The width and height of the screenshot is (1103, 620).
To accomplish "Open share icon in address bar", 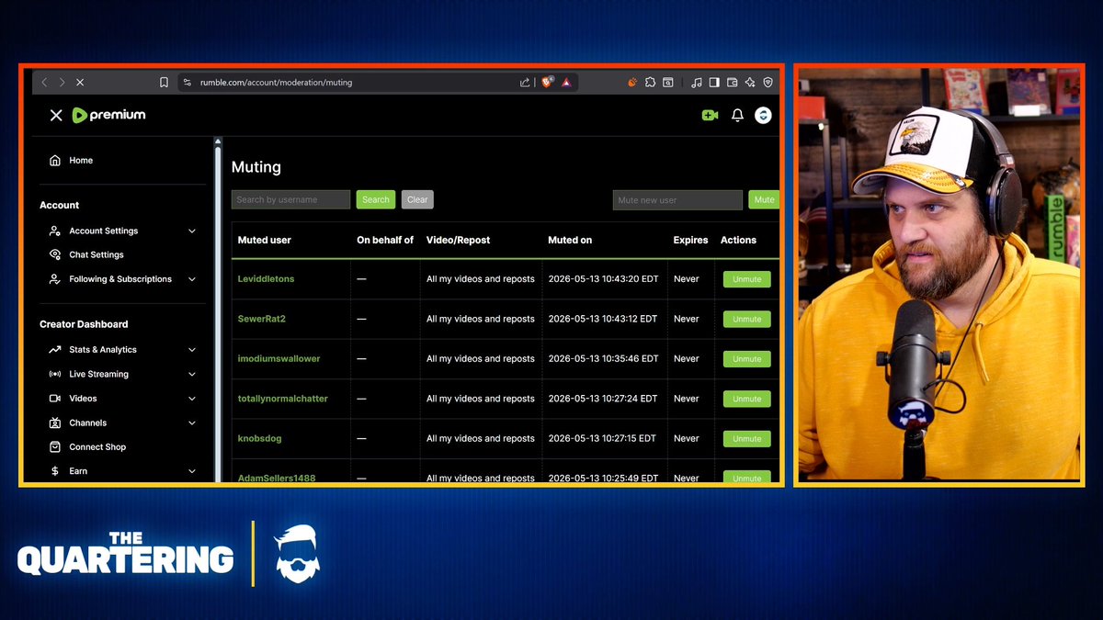I will coord(525,83).
